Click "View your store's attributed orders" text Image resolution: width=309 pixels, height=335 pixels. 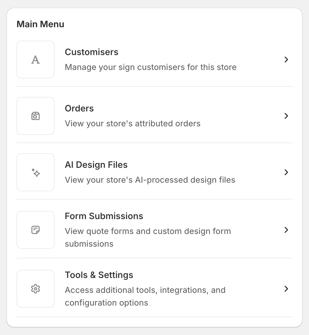pyautogui.click(x=133, y=123)
